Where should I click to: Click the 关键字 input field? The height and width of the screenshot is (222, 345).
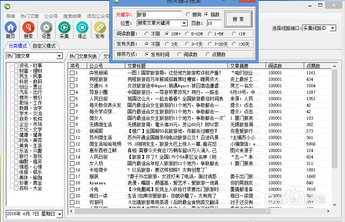point(159,14)
